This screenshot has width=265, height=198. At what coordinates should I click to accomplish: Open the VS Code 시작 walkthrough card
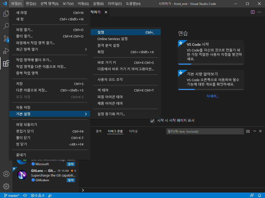click(211, 52)
